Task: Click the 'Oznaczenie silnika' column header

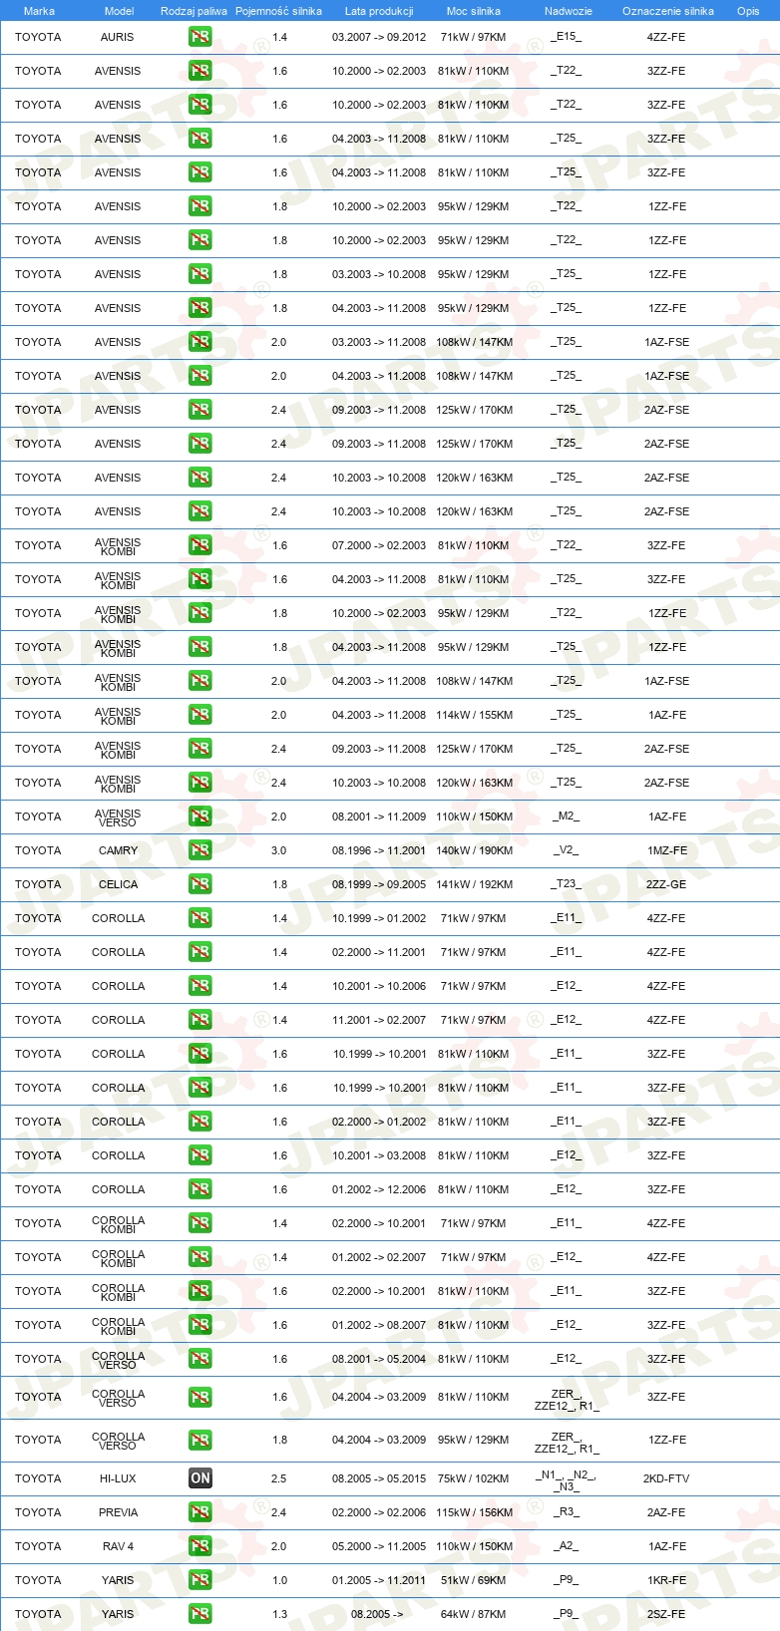Action: coord(668,11)
